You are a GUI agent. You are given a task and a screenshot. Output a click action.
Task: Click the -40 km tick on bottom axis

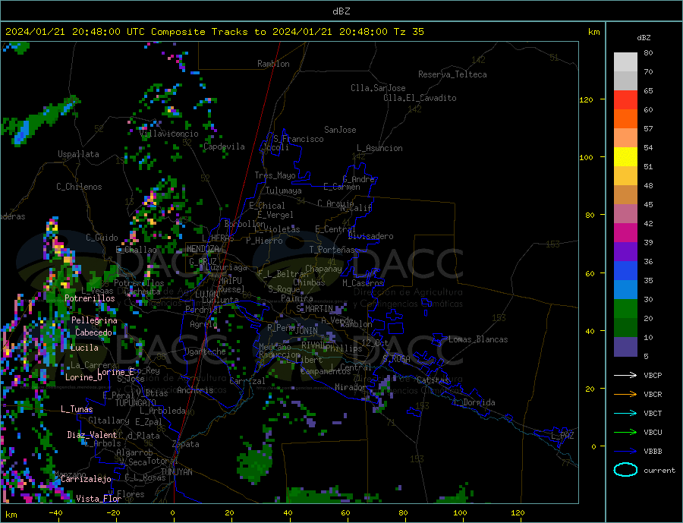(55, 513)
